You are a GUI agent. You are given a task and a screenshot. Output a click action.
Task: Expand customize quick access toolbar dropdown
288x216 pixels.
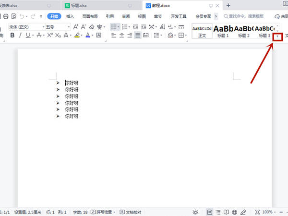coord(41,16)
